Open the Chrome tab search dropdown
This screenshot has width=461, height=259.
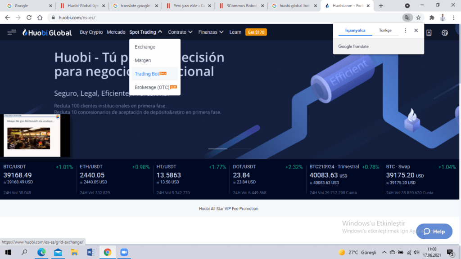tap(407, 5)
